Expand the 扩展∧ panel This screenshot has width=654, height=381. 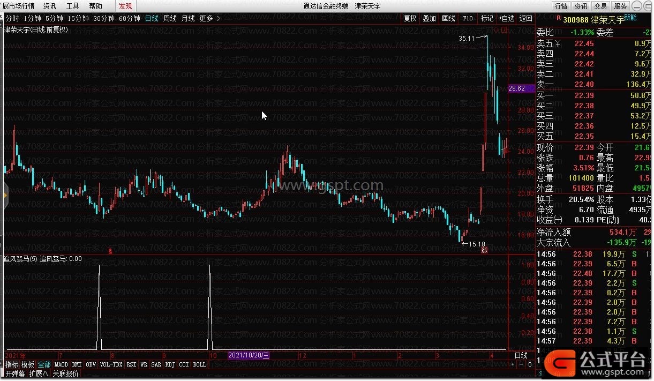coord(39,373)
